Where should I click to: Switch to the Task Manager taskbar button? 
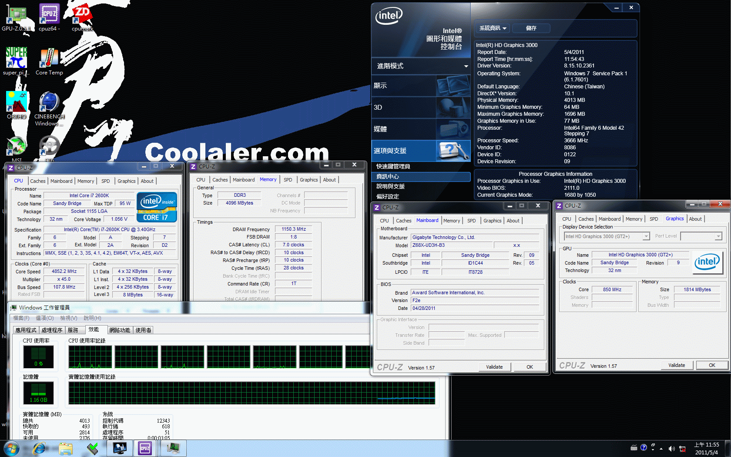(x=173, y=448)
